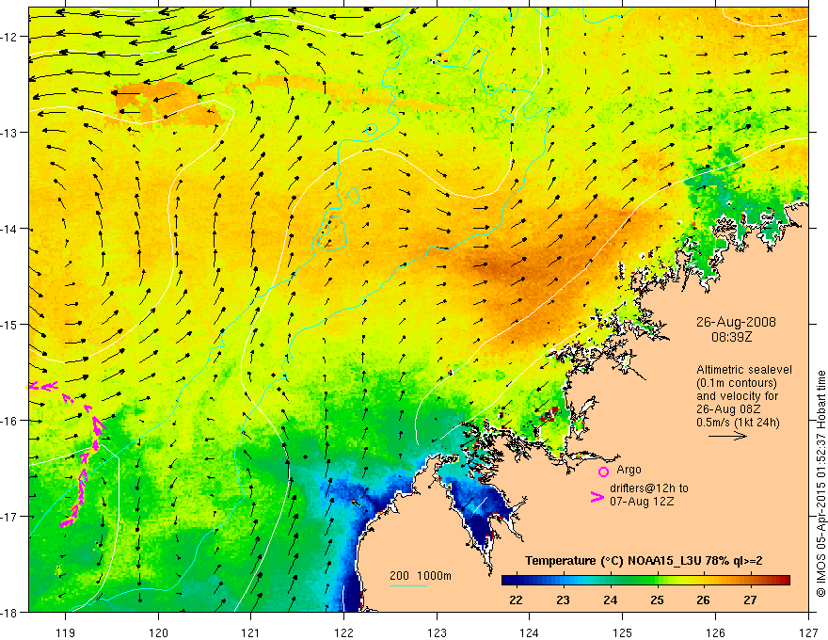Click the longitude axis label 122
This screenshot has height=640, width=828.
(x=343, y=632)
